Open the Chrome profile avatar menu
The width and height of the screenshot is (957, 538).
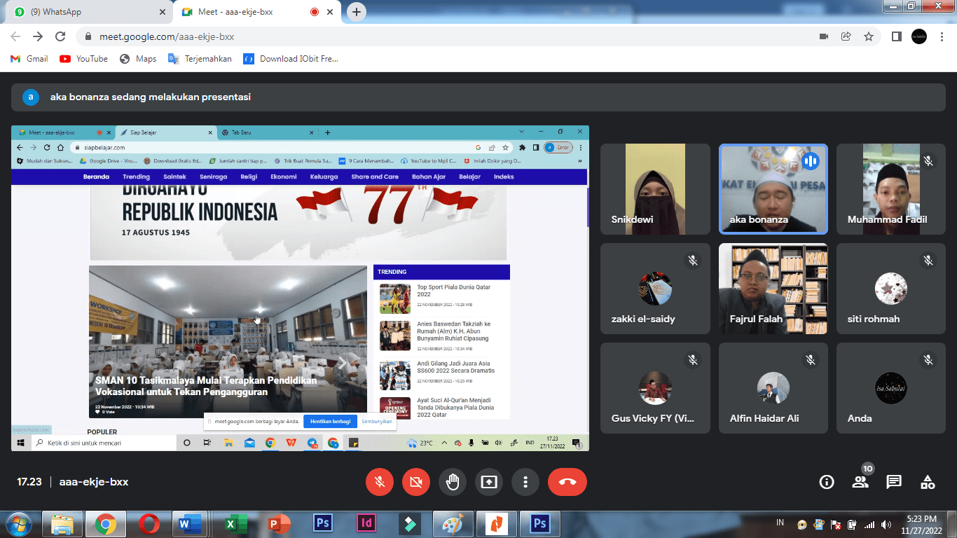[x=918, y=36]
